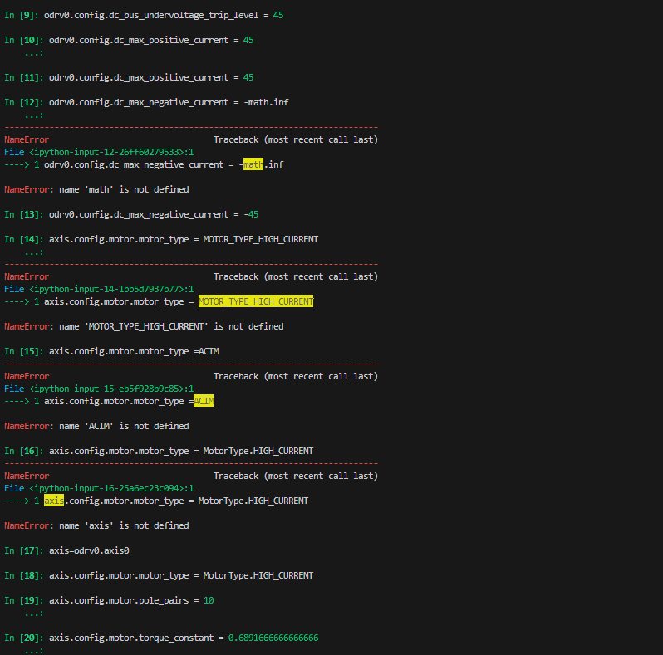Click 'Traceback (most recent call last)' above input-16
Viewport: 663px width, 655px height.
[x=296, y=477]
